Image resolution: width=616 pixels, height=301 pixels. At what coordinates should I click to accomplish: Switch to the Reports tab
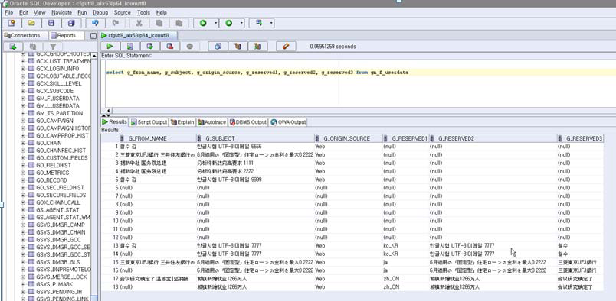67,35
